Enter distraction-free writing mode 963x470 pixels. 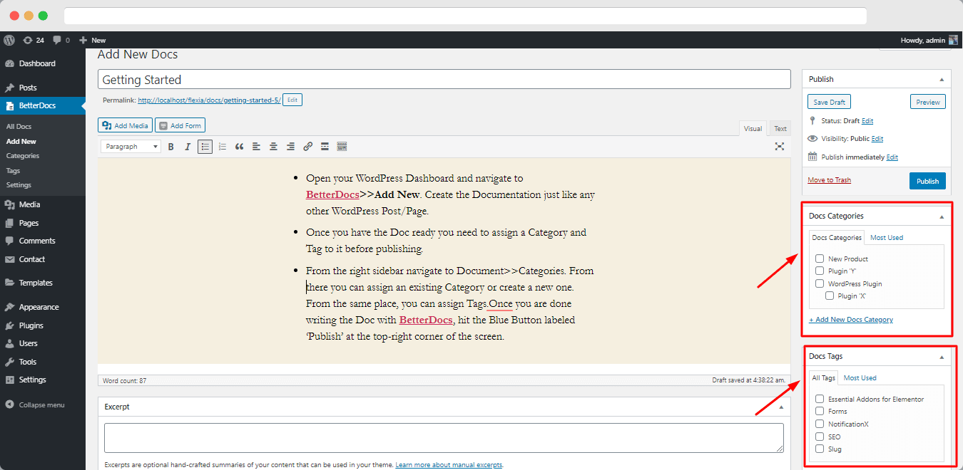(780, 146)
